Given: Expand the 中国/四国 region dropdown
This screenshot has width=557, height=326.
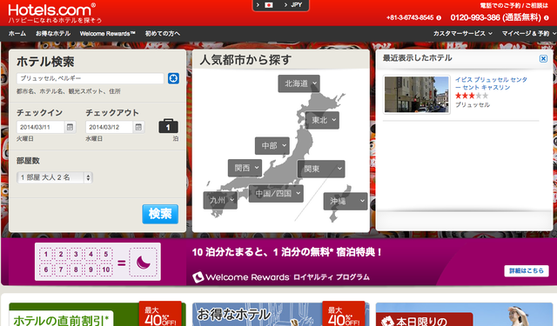Looking at the screenshot, I should click(276, 194).
